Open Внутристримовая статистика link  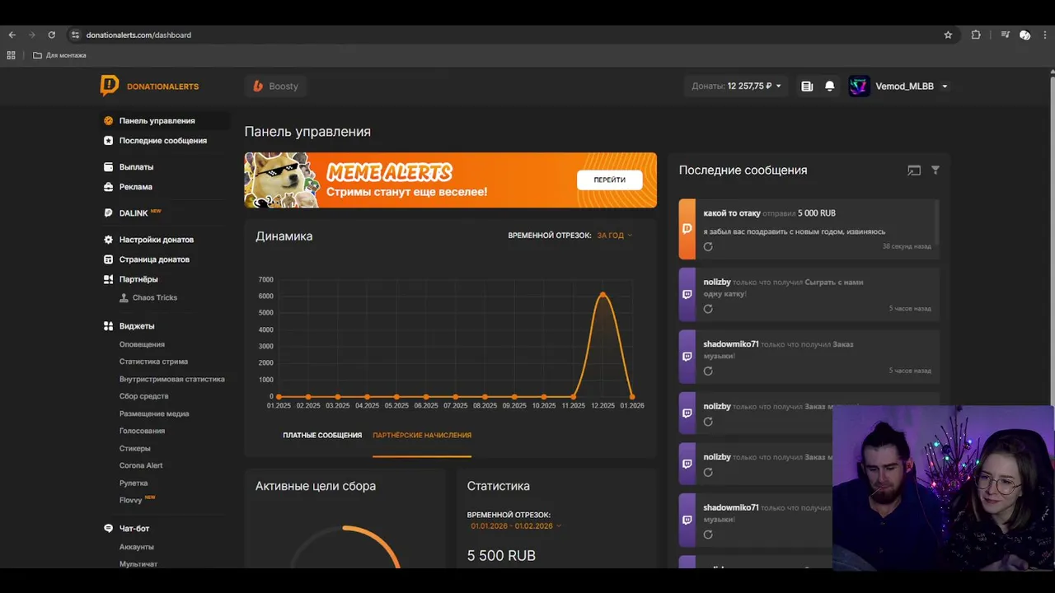(x=171, y=379)
